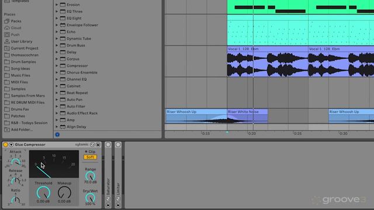Click the Cabinet folder icon

click(63, 86)
